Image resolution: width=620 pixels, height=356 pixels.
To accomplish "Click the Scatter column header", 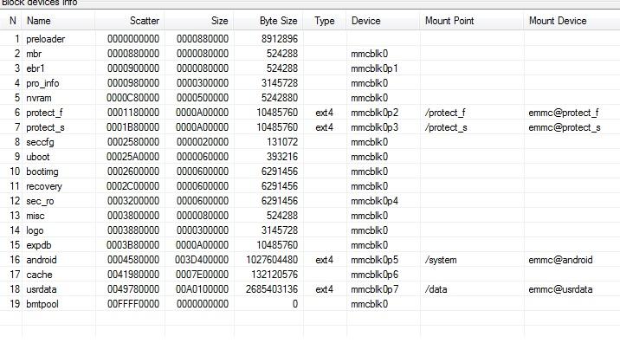I will [x=129, y=21].
